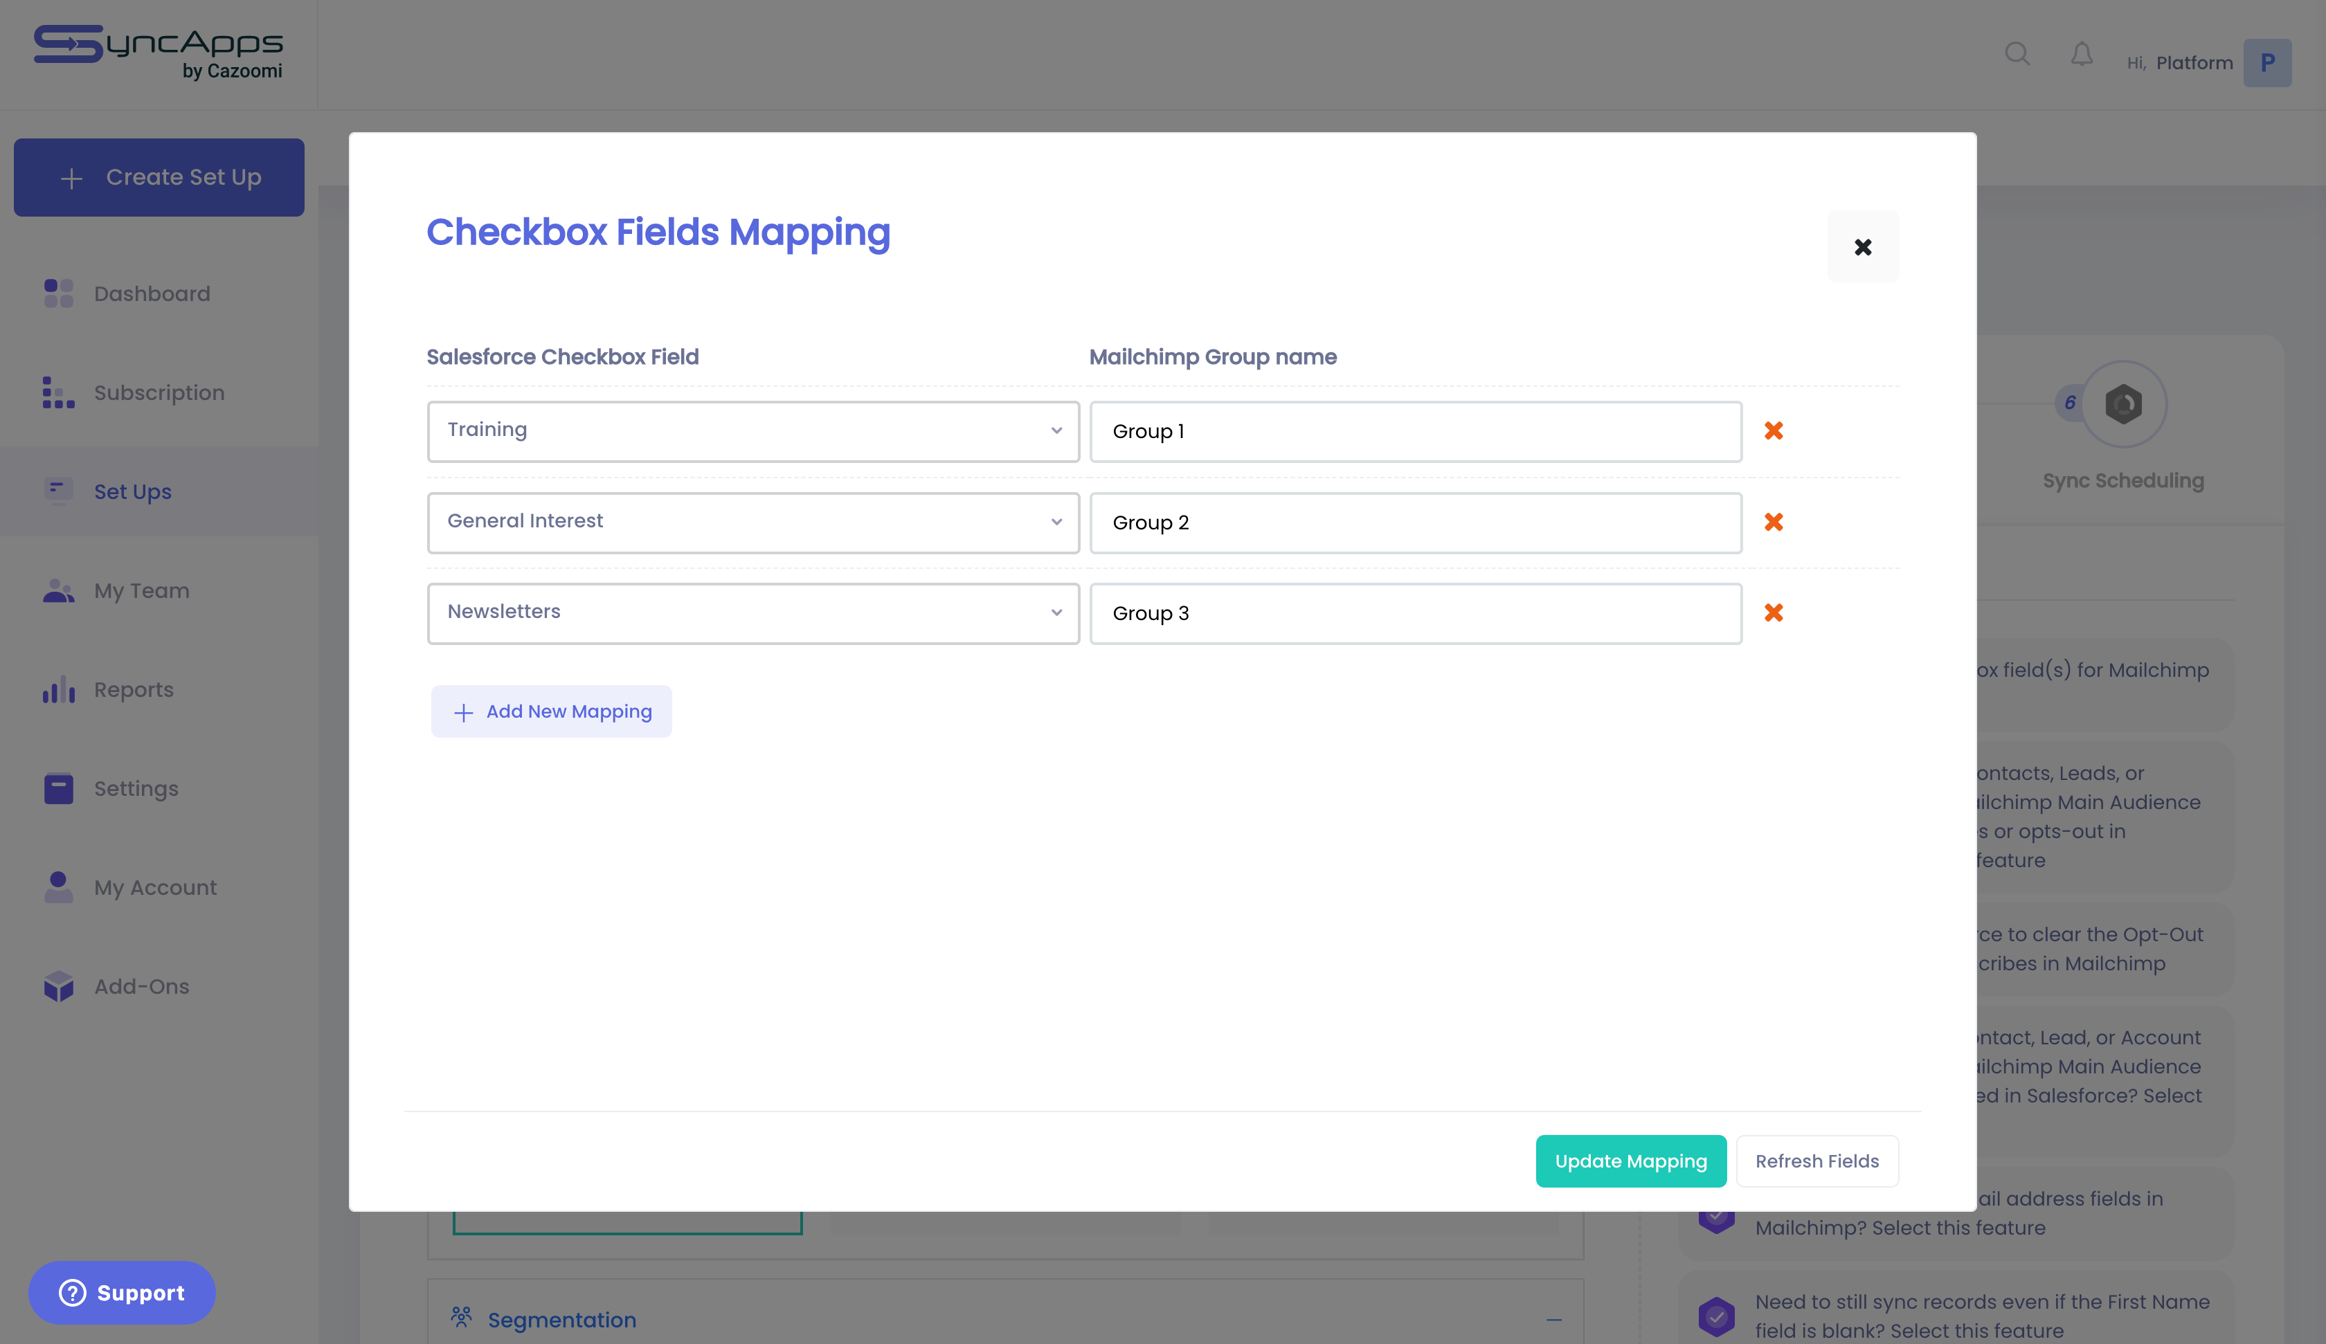
Task: Open the Training checkbox field dropdown
Action: pos(753,431)
